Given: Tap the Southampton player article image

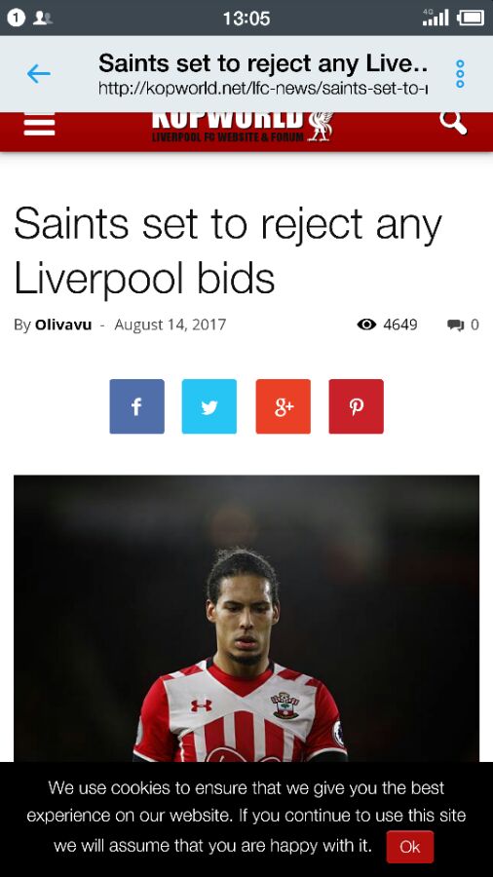Looking at the screenshot, I should (x=246, y=619).
